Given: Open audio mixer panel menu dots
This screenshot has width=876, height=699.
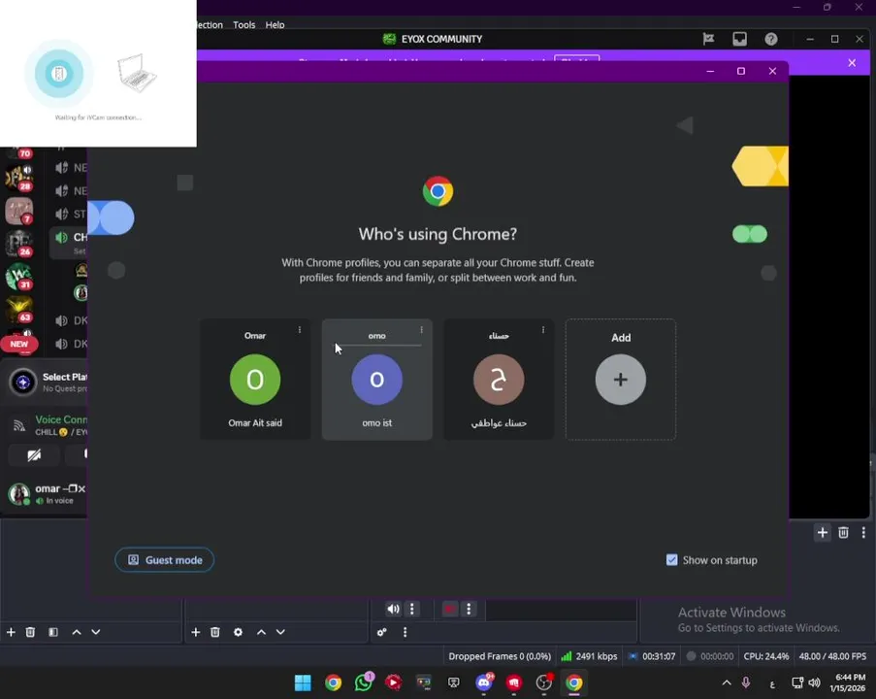Looking at the screenshot, I should point(406,632).
